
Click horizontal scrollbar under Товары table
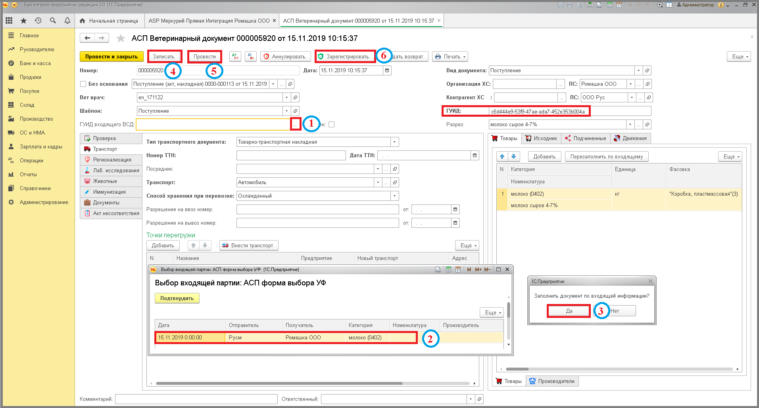619,369
